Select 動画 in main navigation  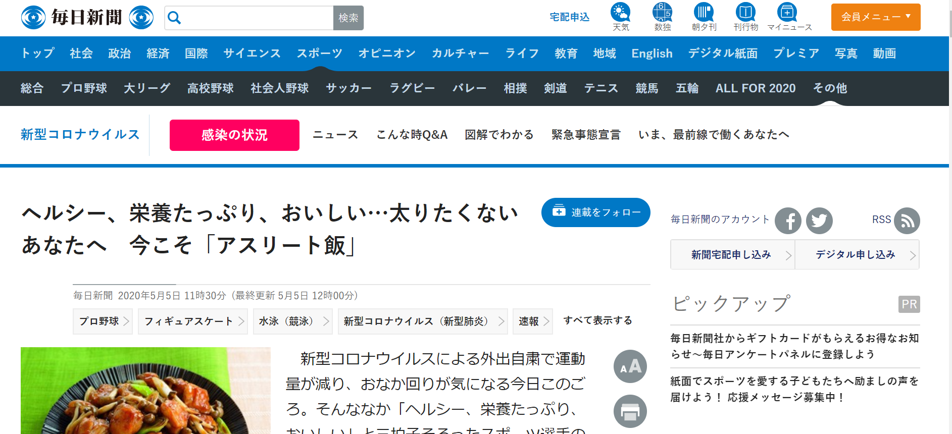tap(884, 53)
